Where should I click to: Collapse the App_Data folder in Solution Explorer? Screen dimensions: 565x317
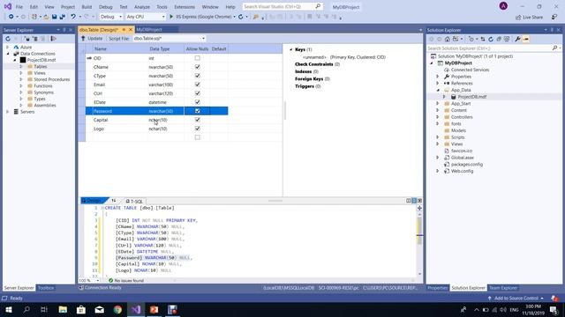(438, 90)
